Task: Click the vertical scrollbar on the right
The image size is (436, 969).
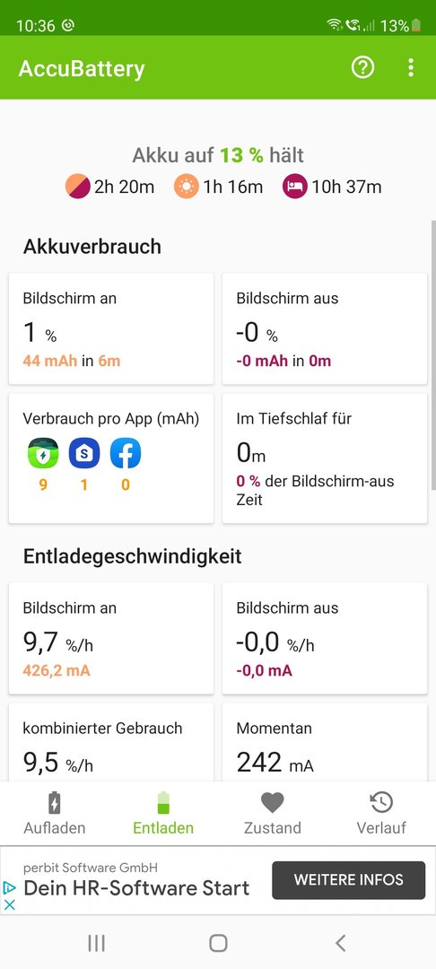Action: (x=433, y=355)
